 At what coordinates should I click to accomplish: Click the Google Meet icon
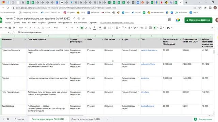(178, 20)
